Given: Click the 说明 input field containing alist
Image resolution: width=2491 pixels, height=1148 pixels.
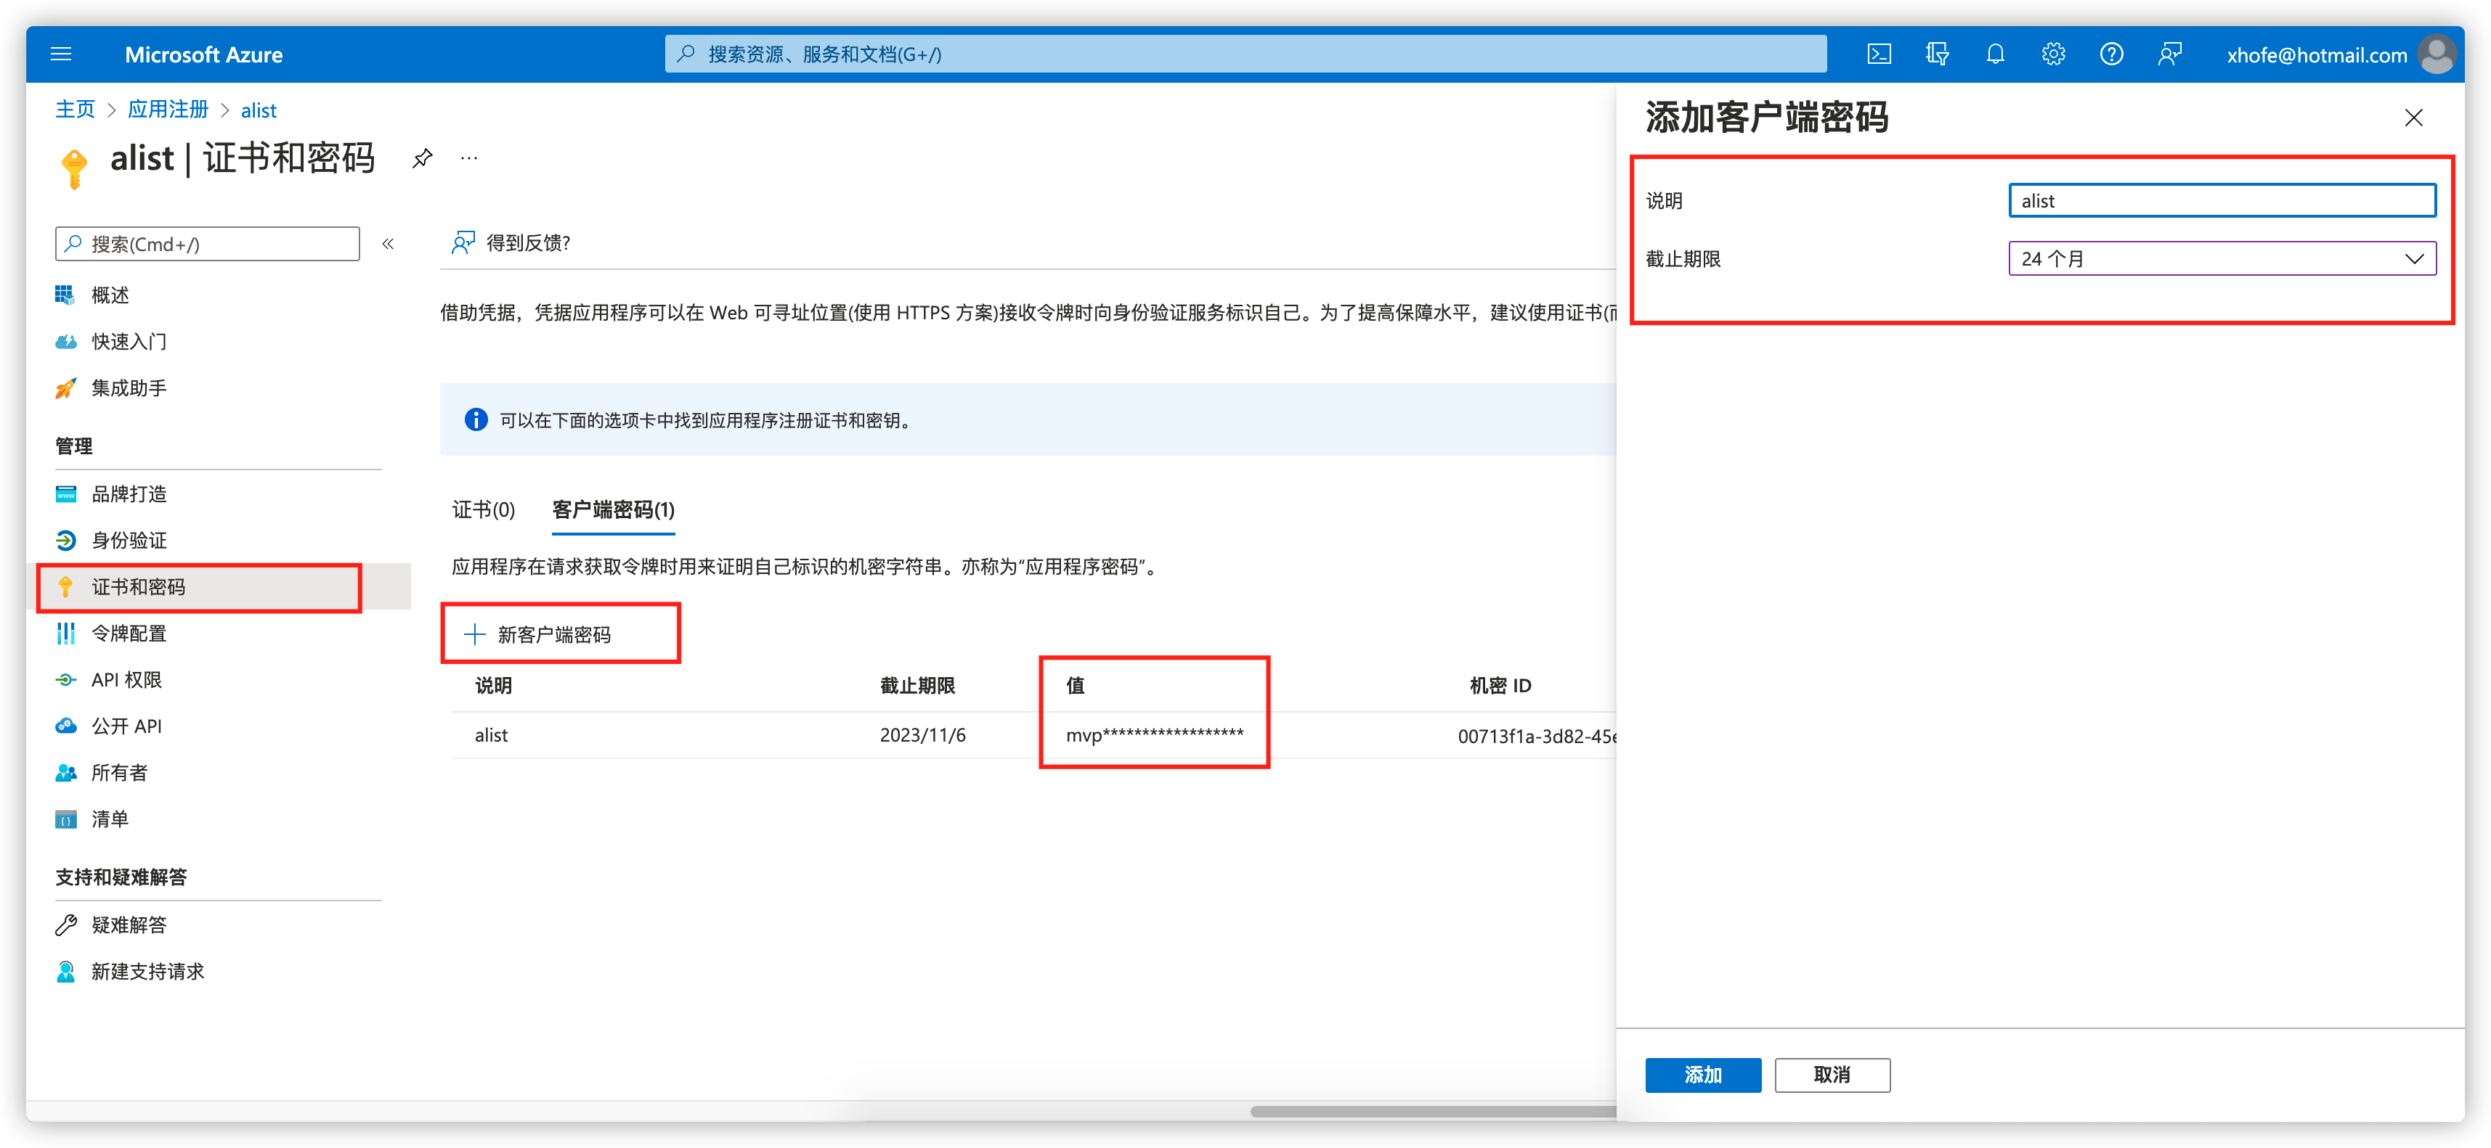Looking at the screenshot, I should 2222,201.
